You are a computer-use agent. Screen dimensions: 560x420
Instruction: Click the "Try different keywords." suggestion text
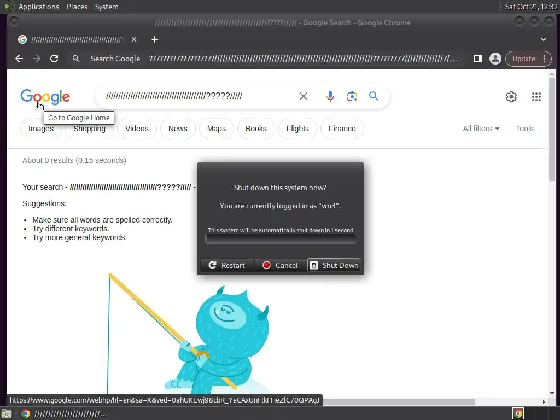pos(71,229)
